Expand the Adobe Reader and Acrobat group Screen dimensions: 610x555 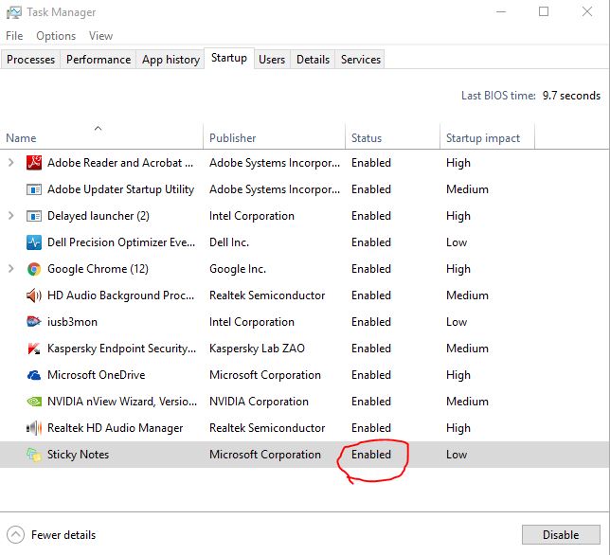pos(11,163)
